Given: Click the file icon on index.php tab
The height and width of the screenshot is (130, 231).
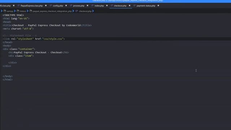Looking at the screenshot, I should tap(92, 6).
